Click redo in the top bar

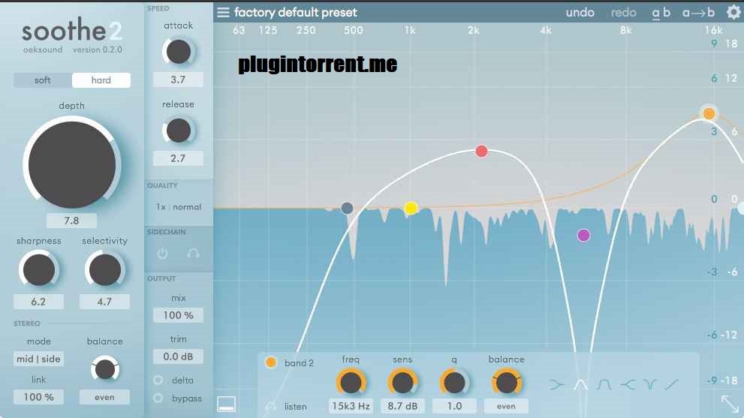(x=623, y=12)
